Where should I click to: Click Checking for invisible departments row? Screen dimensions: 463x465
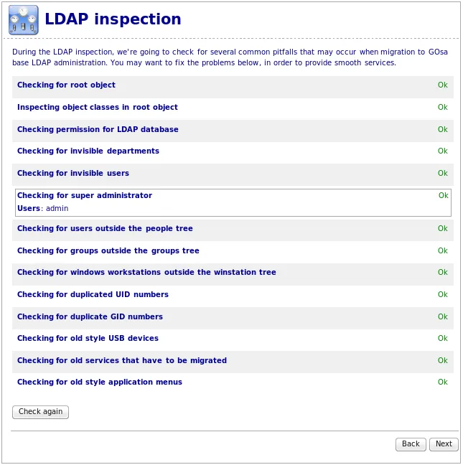pyautogui.click(x=233, y=153)
